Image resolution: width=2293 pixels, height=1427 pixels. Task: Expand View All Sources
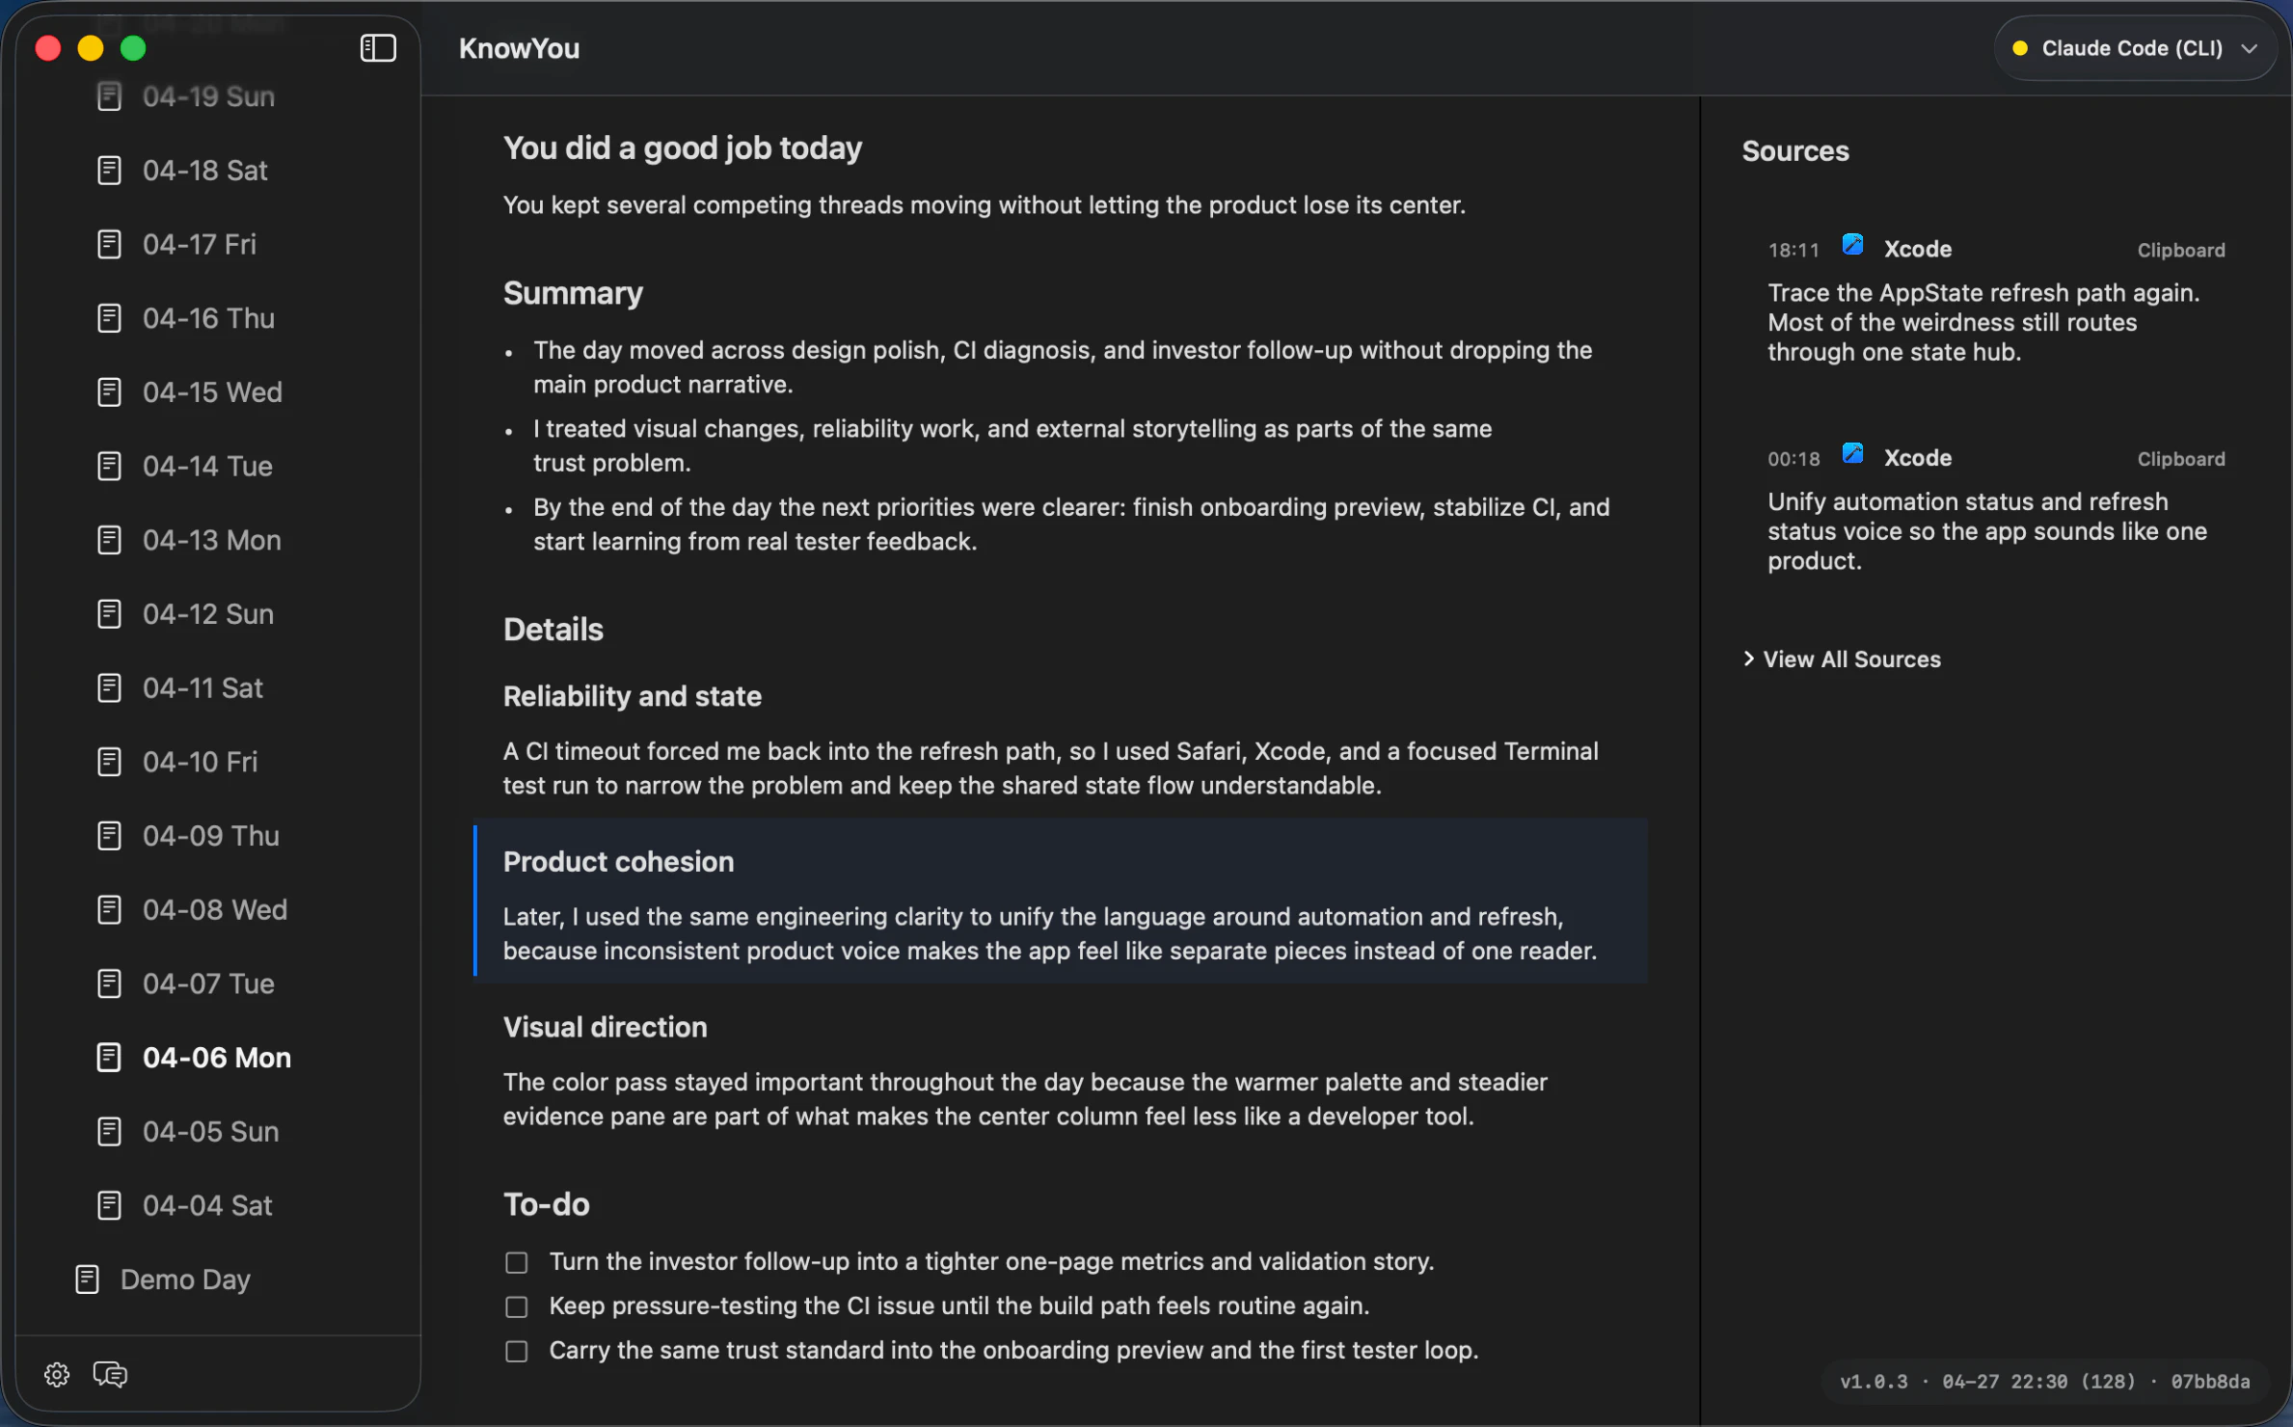click(x=1843, y=660)
